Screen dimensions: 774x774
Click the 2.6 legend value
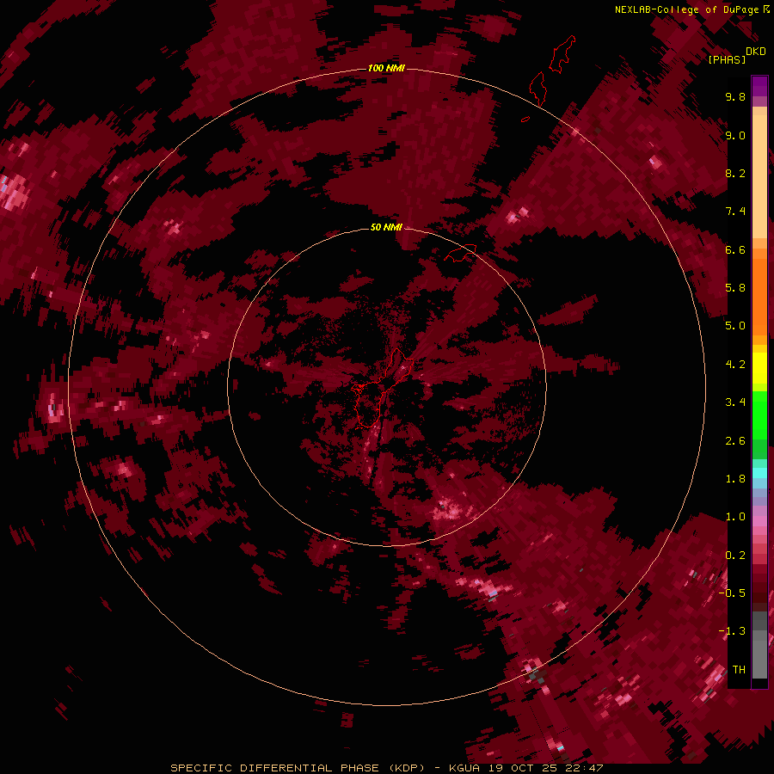tap(735, 441)
